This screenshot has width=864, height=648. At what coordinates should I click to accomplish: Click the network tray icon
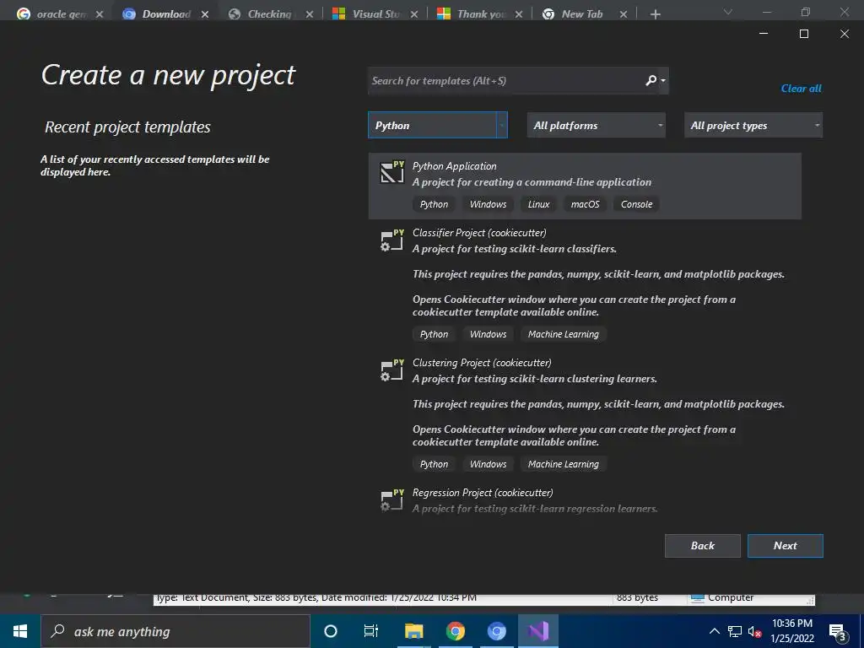[735, 631]
